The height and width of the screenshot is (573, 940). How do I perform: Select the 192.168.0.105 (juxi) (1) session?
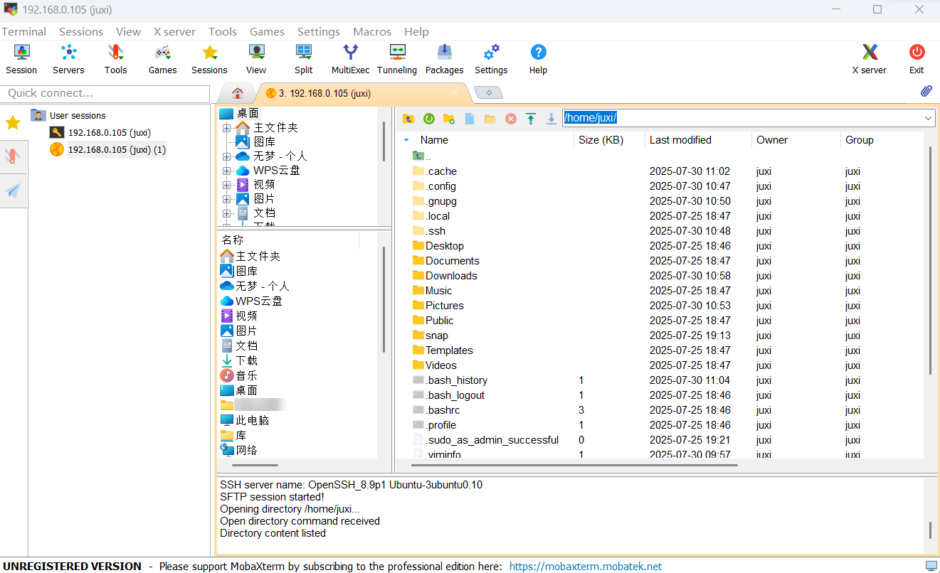tap(108, 149)
